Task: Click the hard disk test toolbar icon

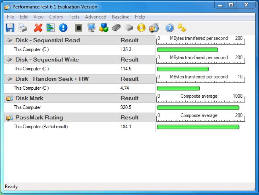Action: tap(129, 28)
